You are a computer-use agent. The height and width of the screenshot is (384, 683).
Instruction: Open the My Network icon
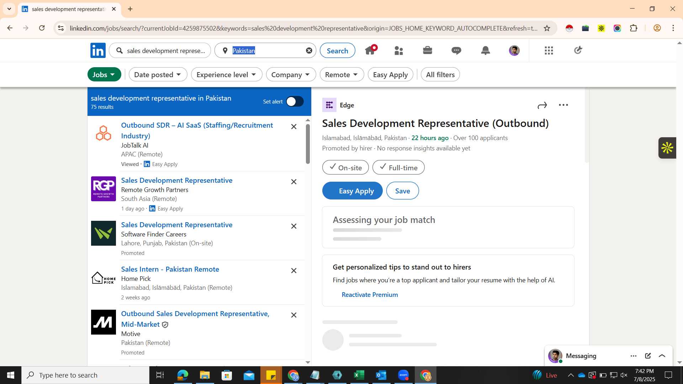pos(399,50)
